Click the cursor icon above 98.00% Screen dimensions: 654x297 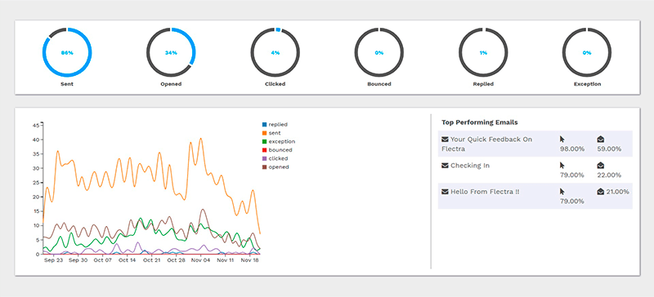tap(562, 140)
